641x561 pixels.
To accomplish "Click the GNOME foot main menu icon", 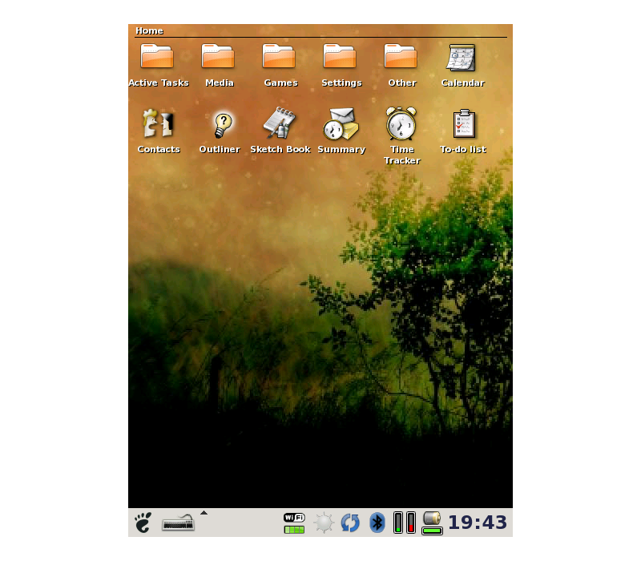I will [143, 523].
